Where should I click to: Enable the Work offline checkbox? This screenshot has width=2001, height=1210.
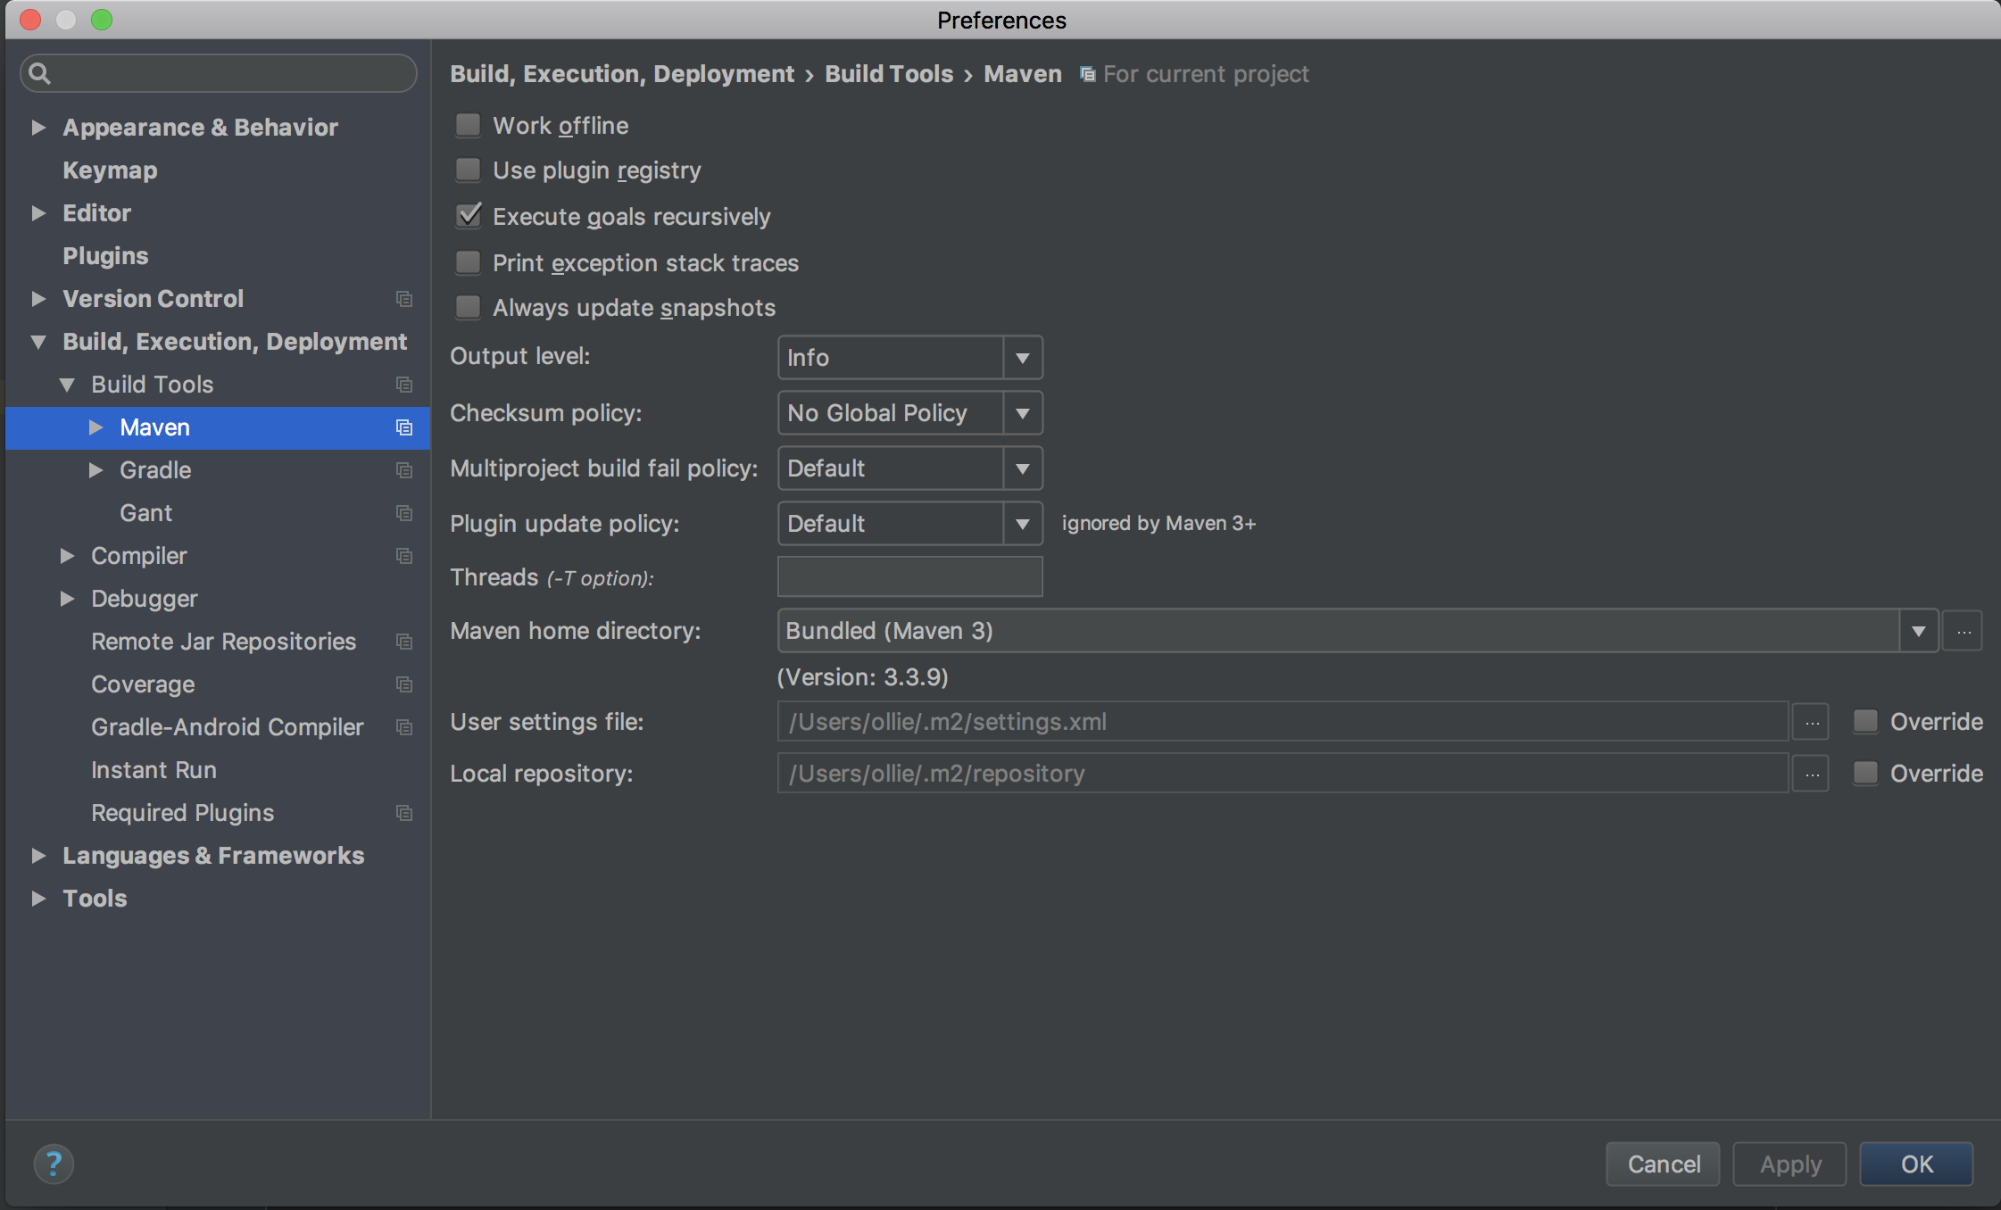pos(469,126)
